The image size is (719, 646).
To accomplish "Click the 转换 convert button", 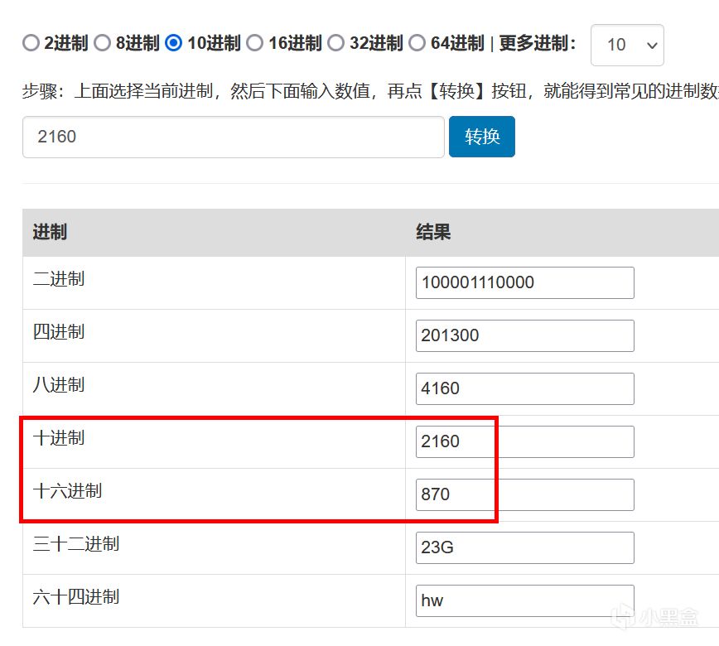I will (x=482, y=137).
